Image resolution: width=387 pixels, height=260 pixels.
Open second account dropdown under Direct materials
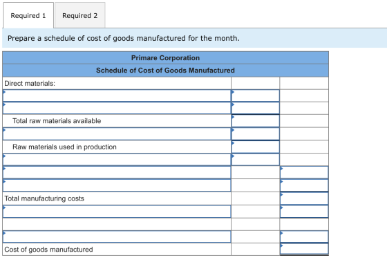(x=117, y=108)
